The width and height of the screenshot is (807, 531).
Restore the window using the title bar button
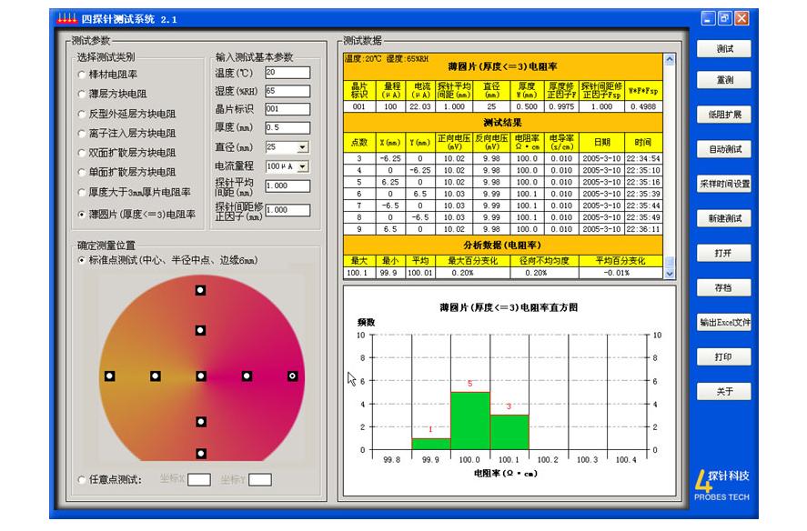tap(725, 18)
